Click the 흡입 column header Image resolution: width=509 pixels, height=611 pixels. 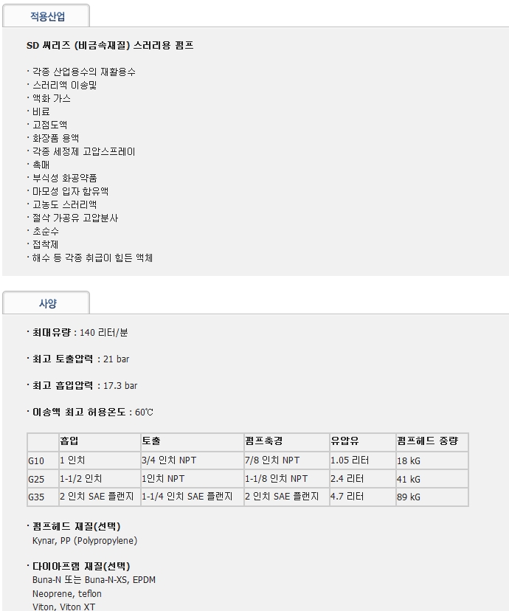(x=69, y=441)
